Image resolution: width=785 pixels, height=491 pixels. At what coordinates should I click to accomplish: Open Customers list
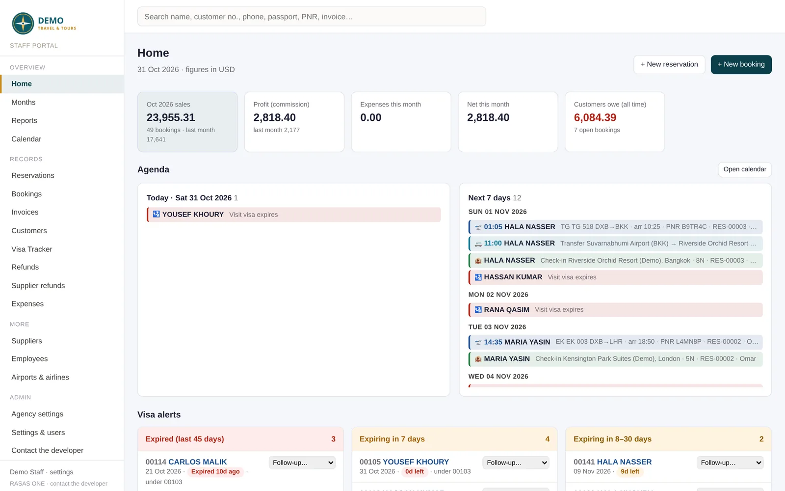click(x=62, y=231)
